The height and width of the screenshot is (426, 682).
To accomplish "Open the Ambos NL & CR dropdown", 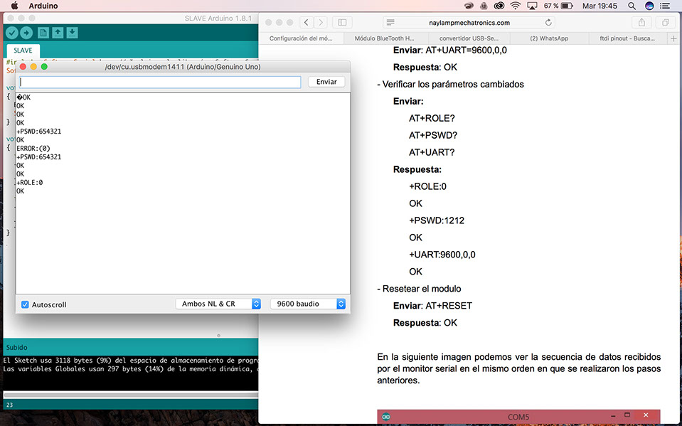I will [x=218, y=304].
